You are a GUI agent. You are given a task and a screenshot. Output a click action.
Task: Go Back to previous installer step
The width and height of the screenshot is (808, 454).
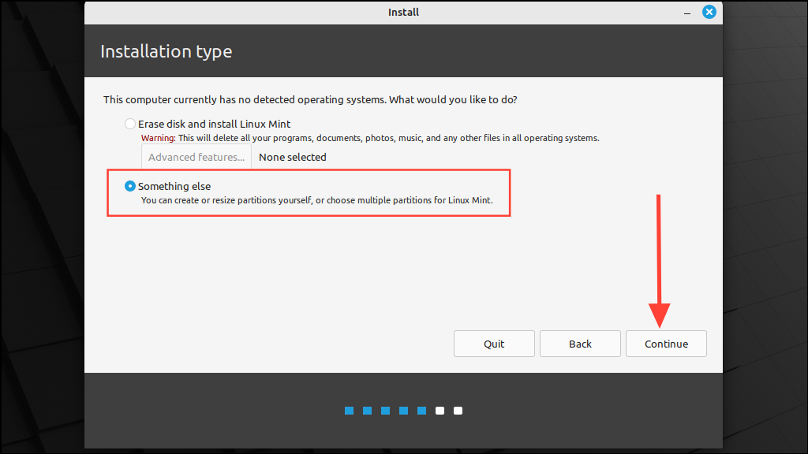pos(580,344)
